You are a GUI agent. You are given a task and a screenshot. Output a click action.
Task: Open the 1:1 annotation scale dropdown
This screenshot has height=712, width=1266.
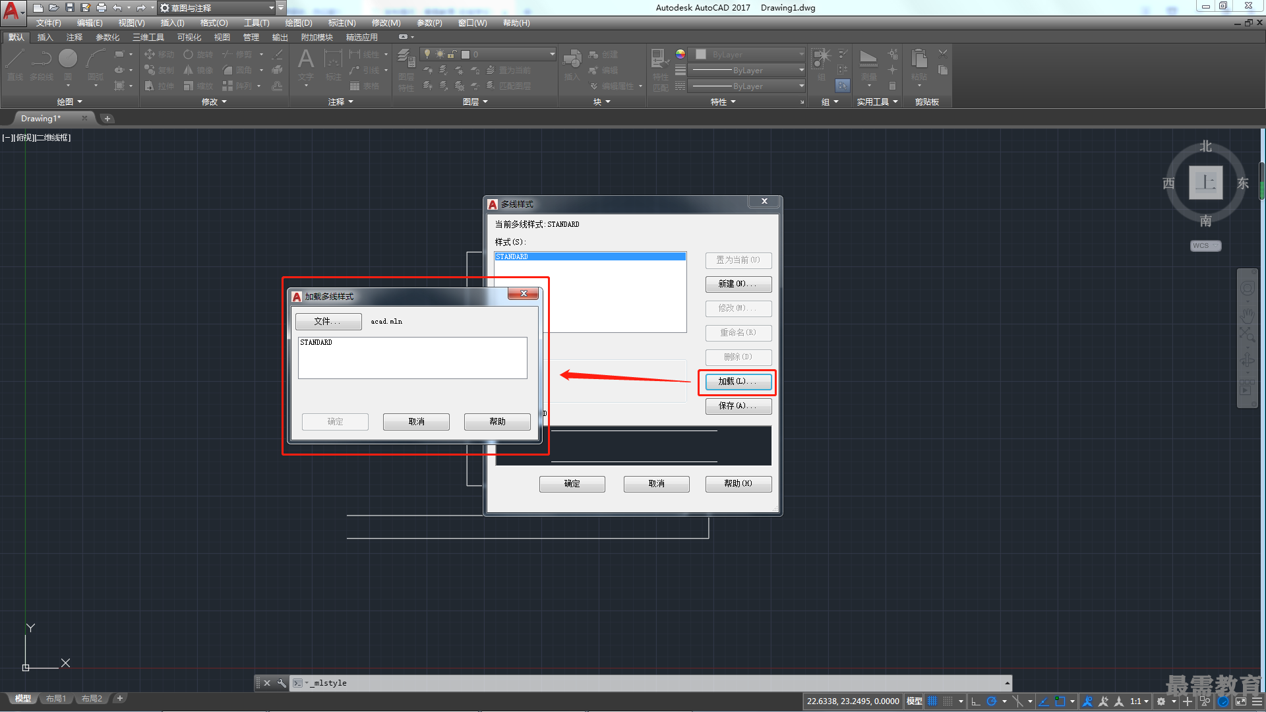[1139, 701]
